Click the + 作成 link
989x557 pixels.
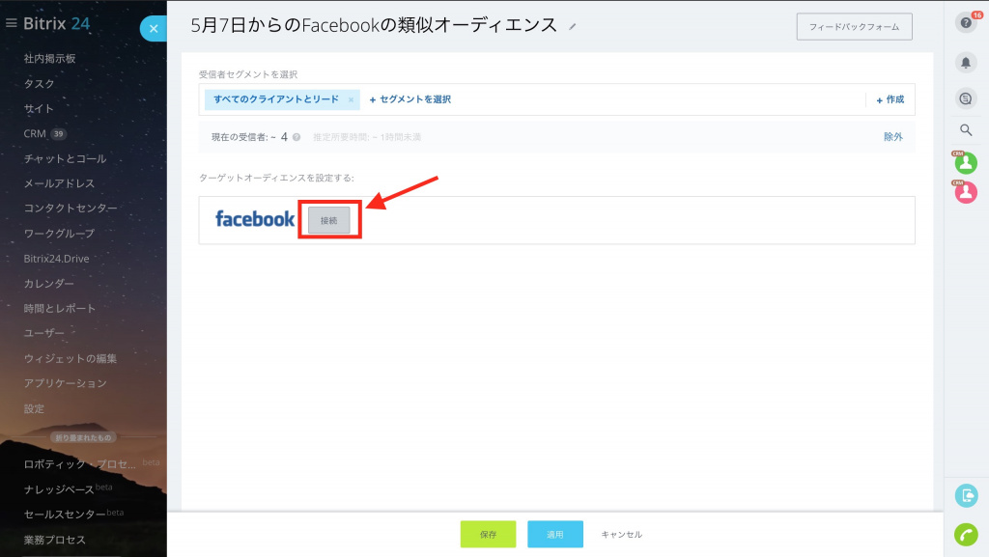click(x=890, y=99)
